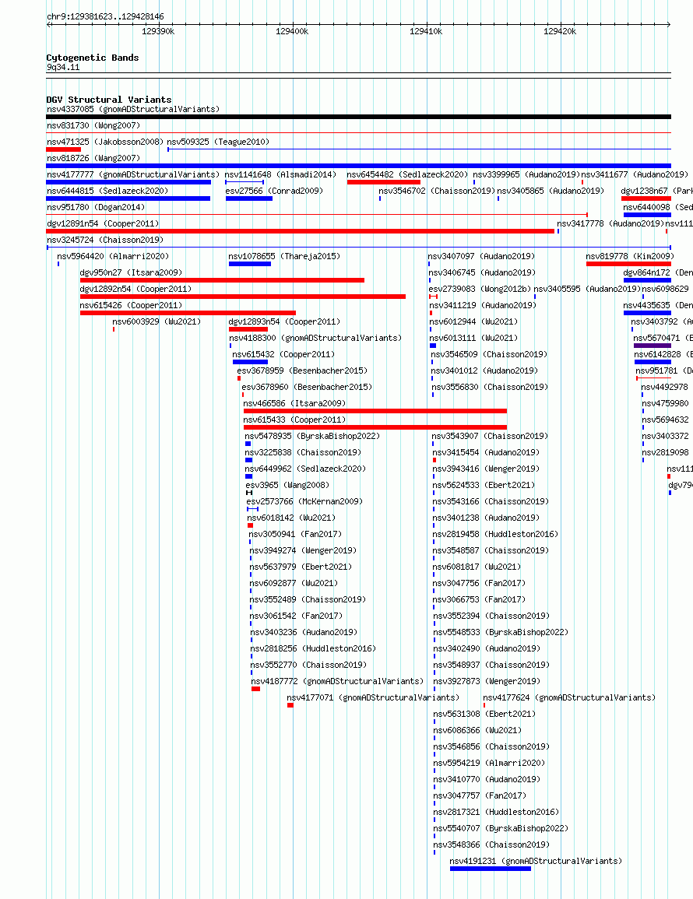The height and width of the screenshot is (899, 693).
Task: Click nsv6012944 (Wu2021) label
Action: (474, 321)
